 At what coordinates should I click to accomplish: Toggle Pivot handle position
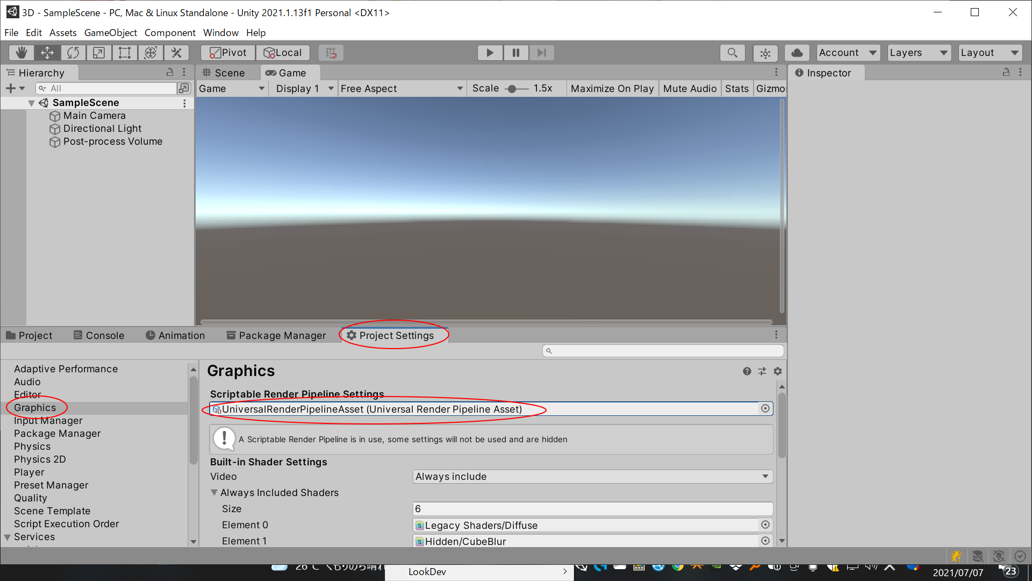[x=228, y=53]
